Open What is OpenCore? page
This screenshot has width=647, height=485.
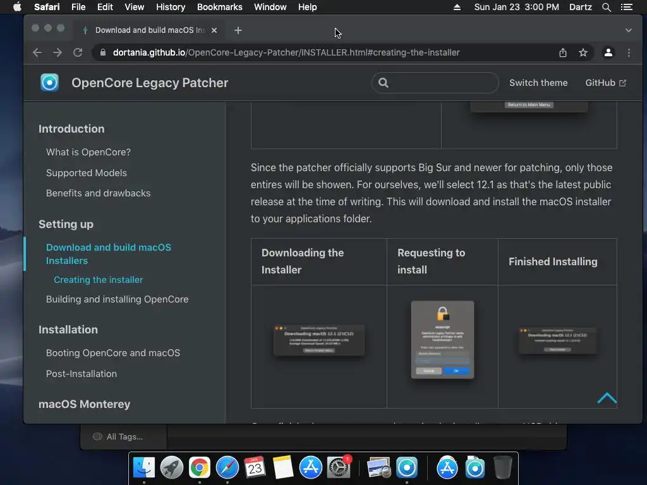pyautogui.click(x=88, y=152)
